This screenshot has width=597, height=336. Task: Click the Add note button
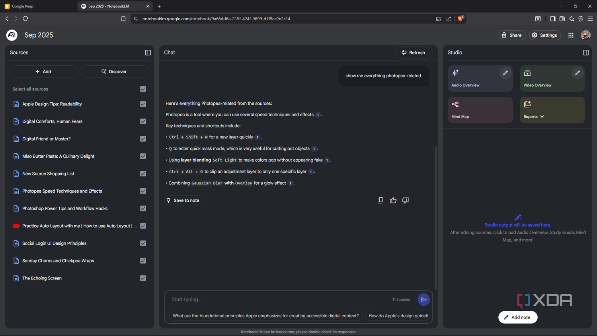pos(518,317)
